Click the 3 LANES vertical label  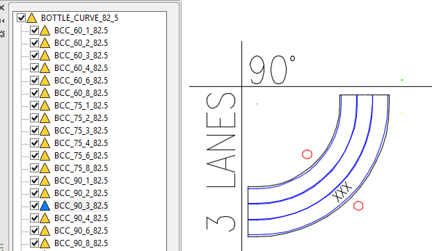pos(221,161)
